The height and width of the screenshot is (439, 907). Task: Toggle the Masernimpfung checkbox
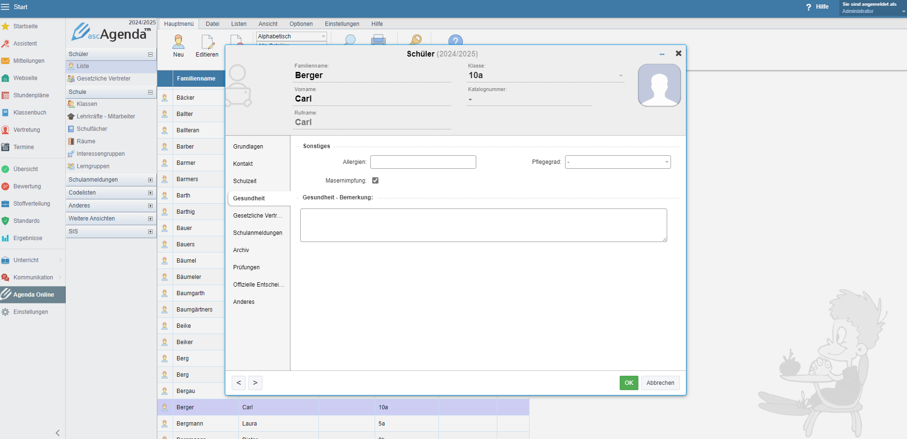pyautogui.click(x=375, y=181)
